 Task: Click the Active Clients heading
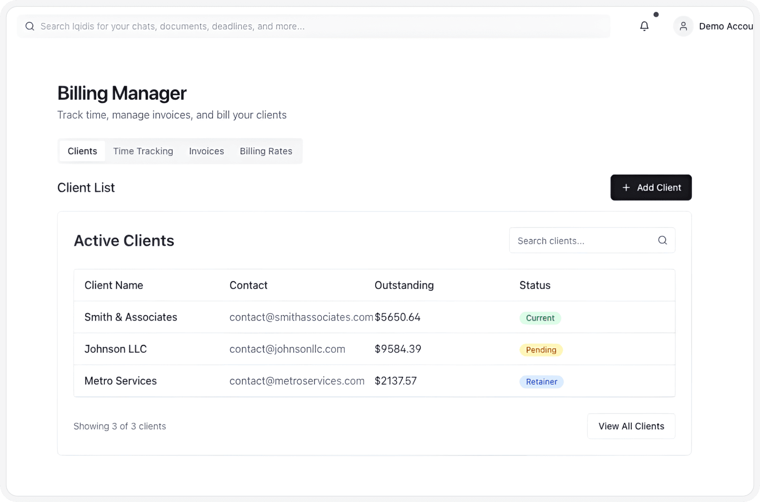coord(124,241)
